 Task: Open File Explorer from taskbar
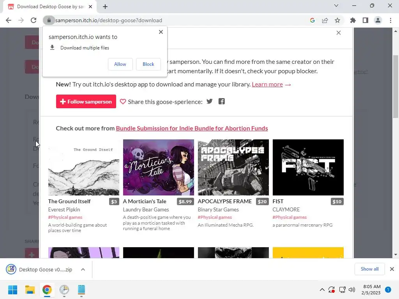pos(30,290)
